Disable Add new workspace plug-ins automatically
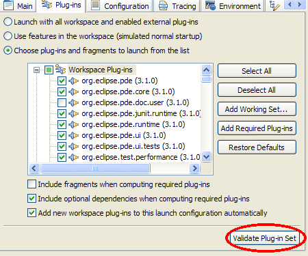308x256 pixels. (31, 213)
